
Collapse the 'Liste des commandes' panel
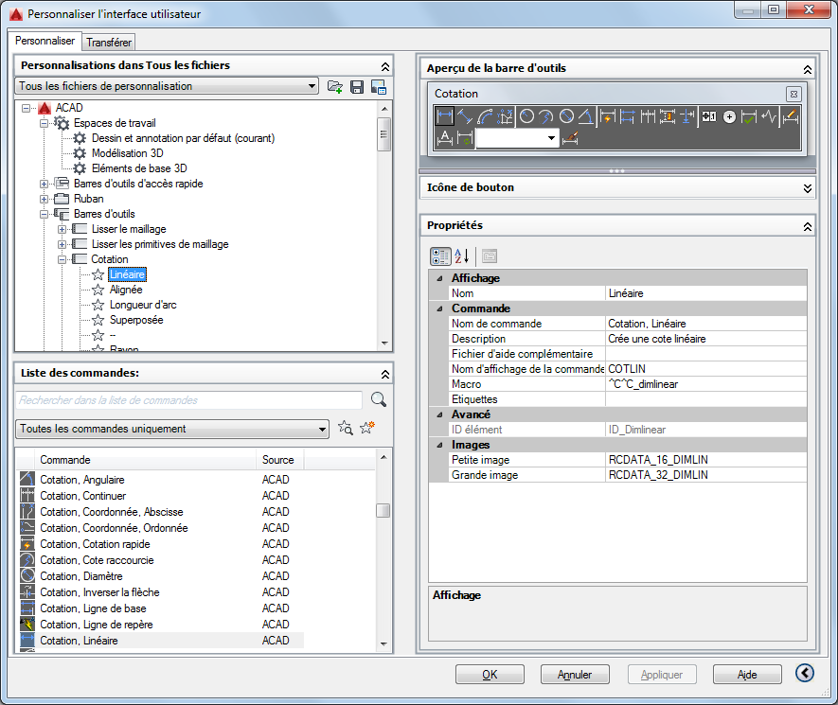384,374
